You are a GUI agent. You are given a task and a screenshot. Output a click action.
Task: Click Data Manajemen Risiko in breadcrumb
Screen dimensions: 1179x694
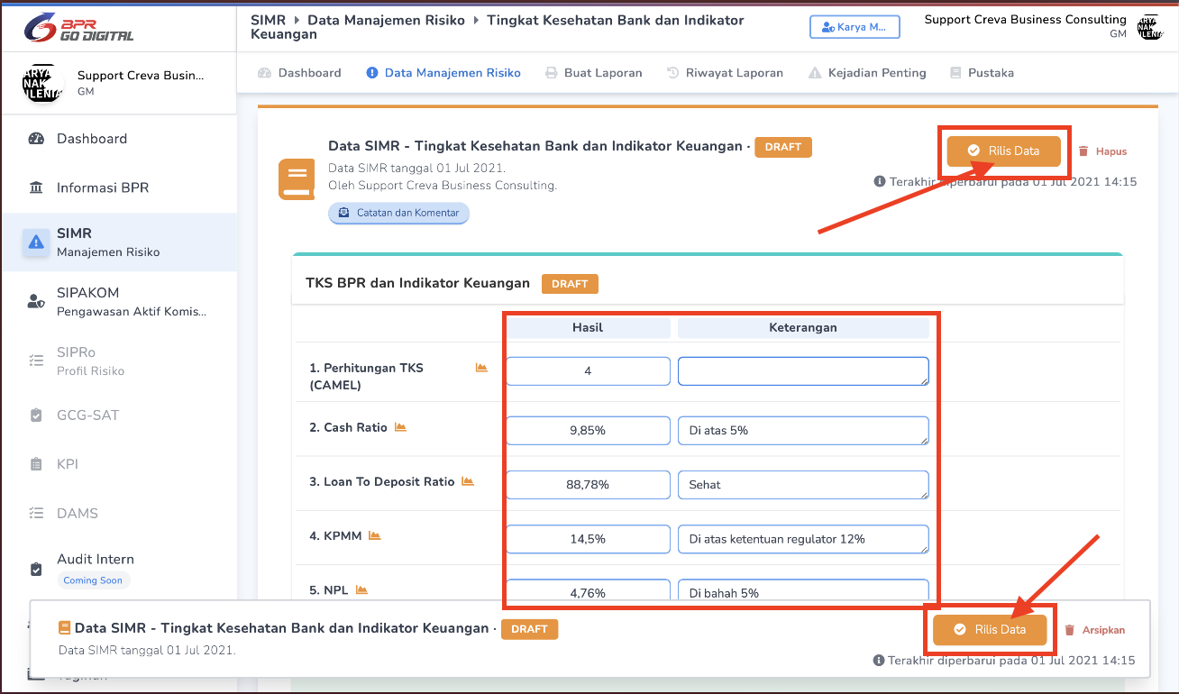386,20
